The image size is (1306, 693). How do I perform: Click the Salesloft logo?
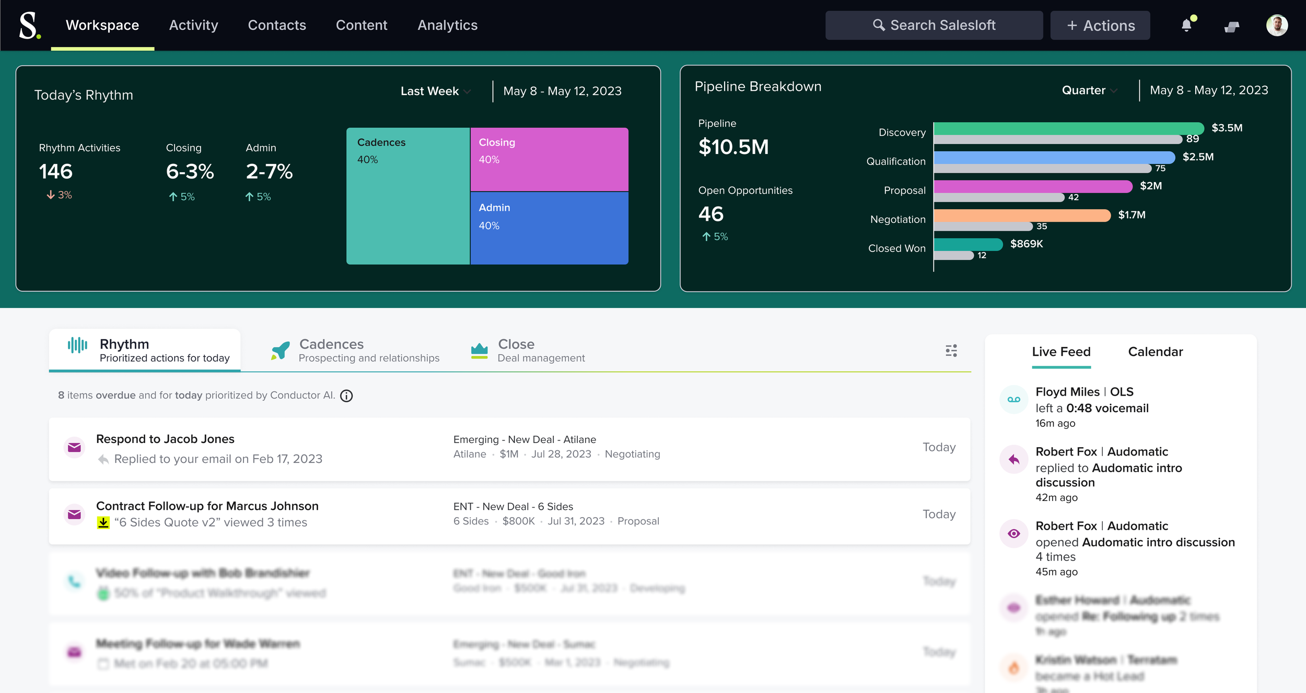point(30,25)
